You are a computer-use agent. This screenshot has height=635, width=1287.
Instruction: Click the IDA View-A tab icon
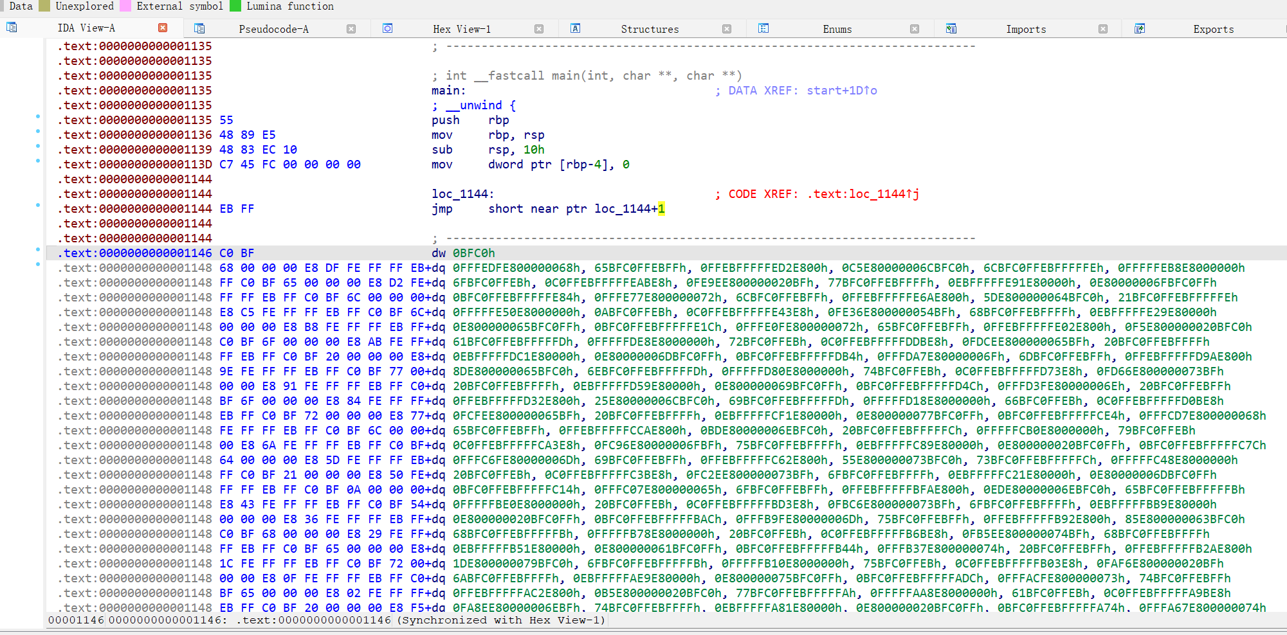12,28
